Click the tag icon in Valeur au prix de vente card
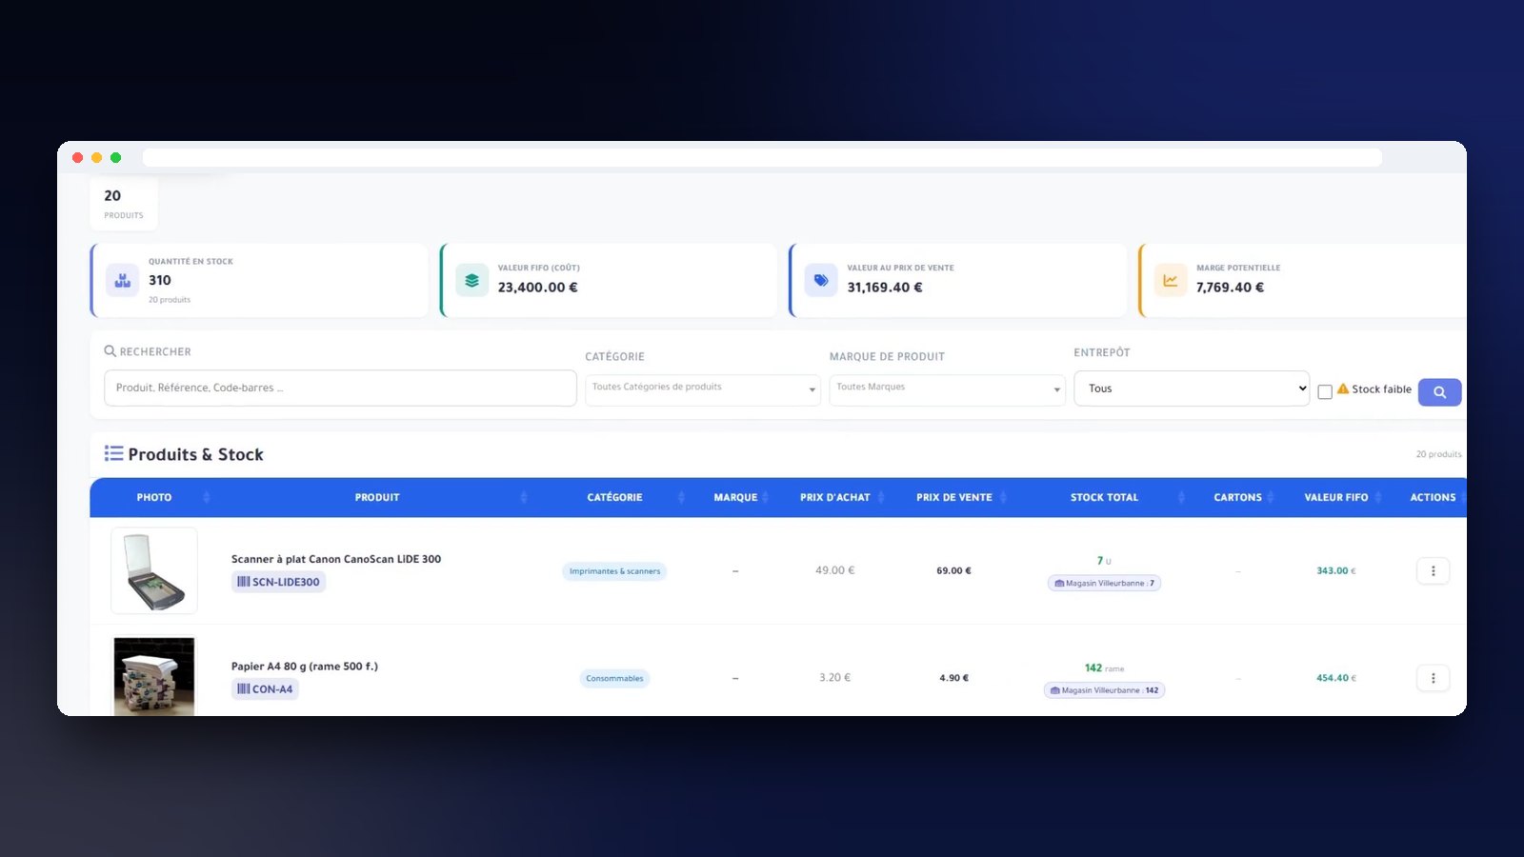Screen dimensions: 1524x857 [821, 280]
